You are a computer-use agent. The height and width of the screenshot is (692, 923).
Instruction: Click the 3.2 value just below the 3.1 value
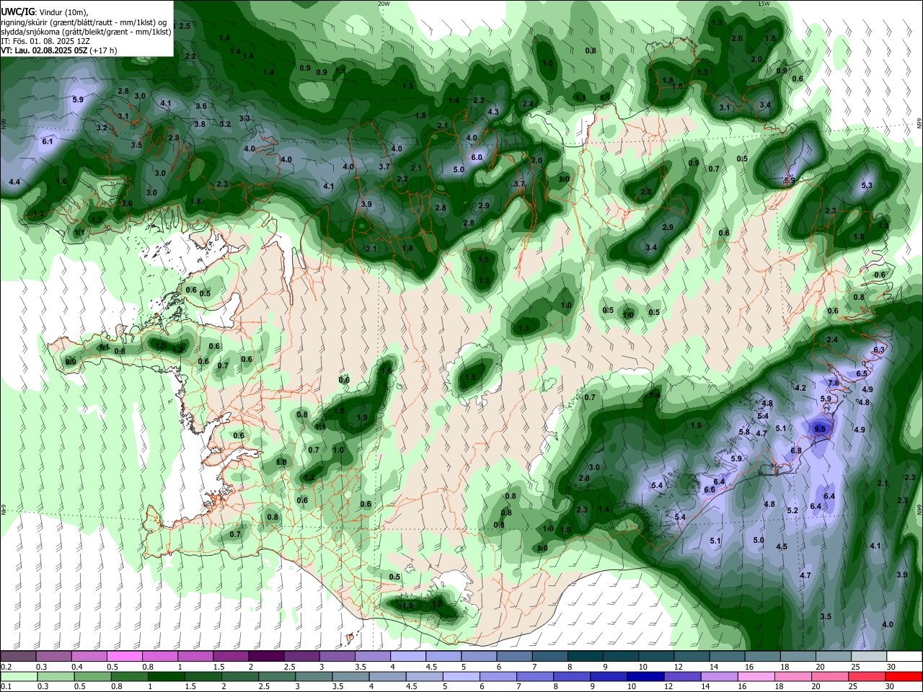[102, 128]
